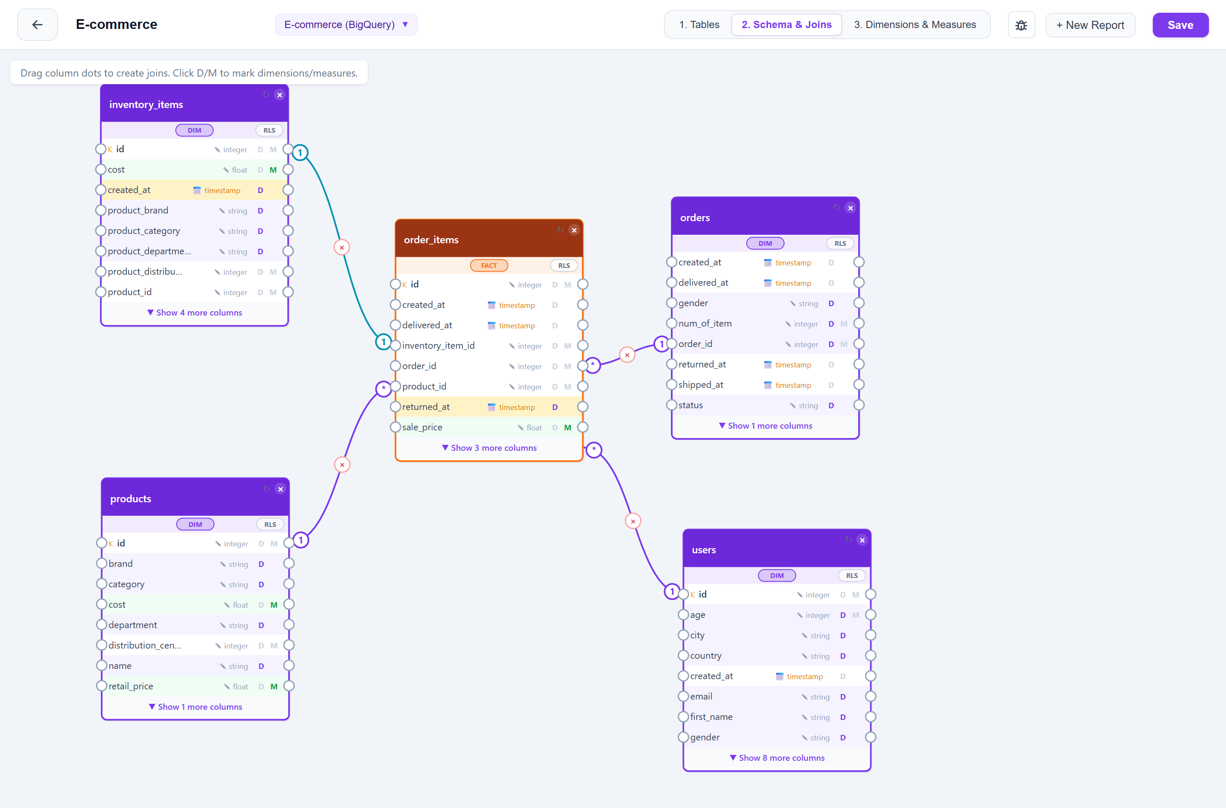Viewport: 1226px width, 808px height.
Task: Delete the order_items to orders join
Action: pos(627,355)
